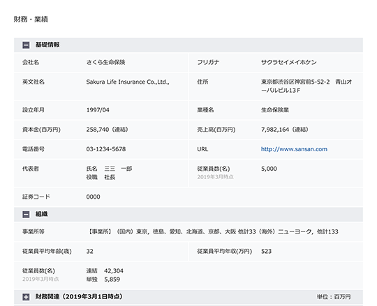Click the 会社名 label

(31, 62)
